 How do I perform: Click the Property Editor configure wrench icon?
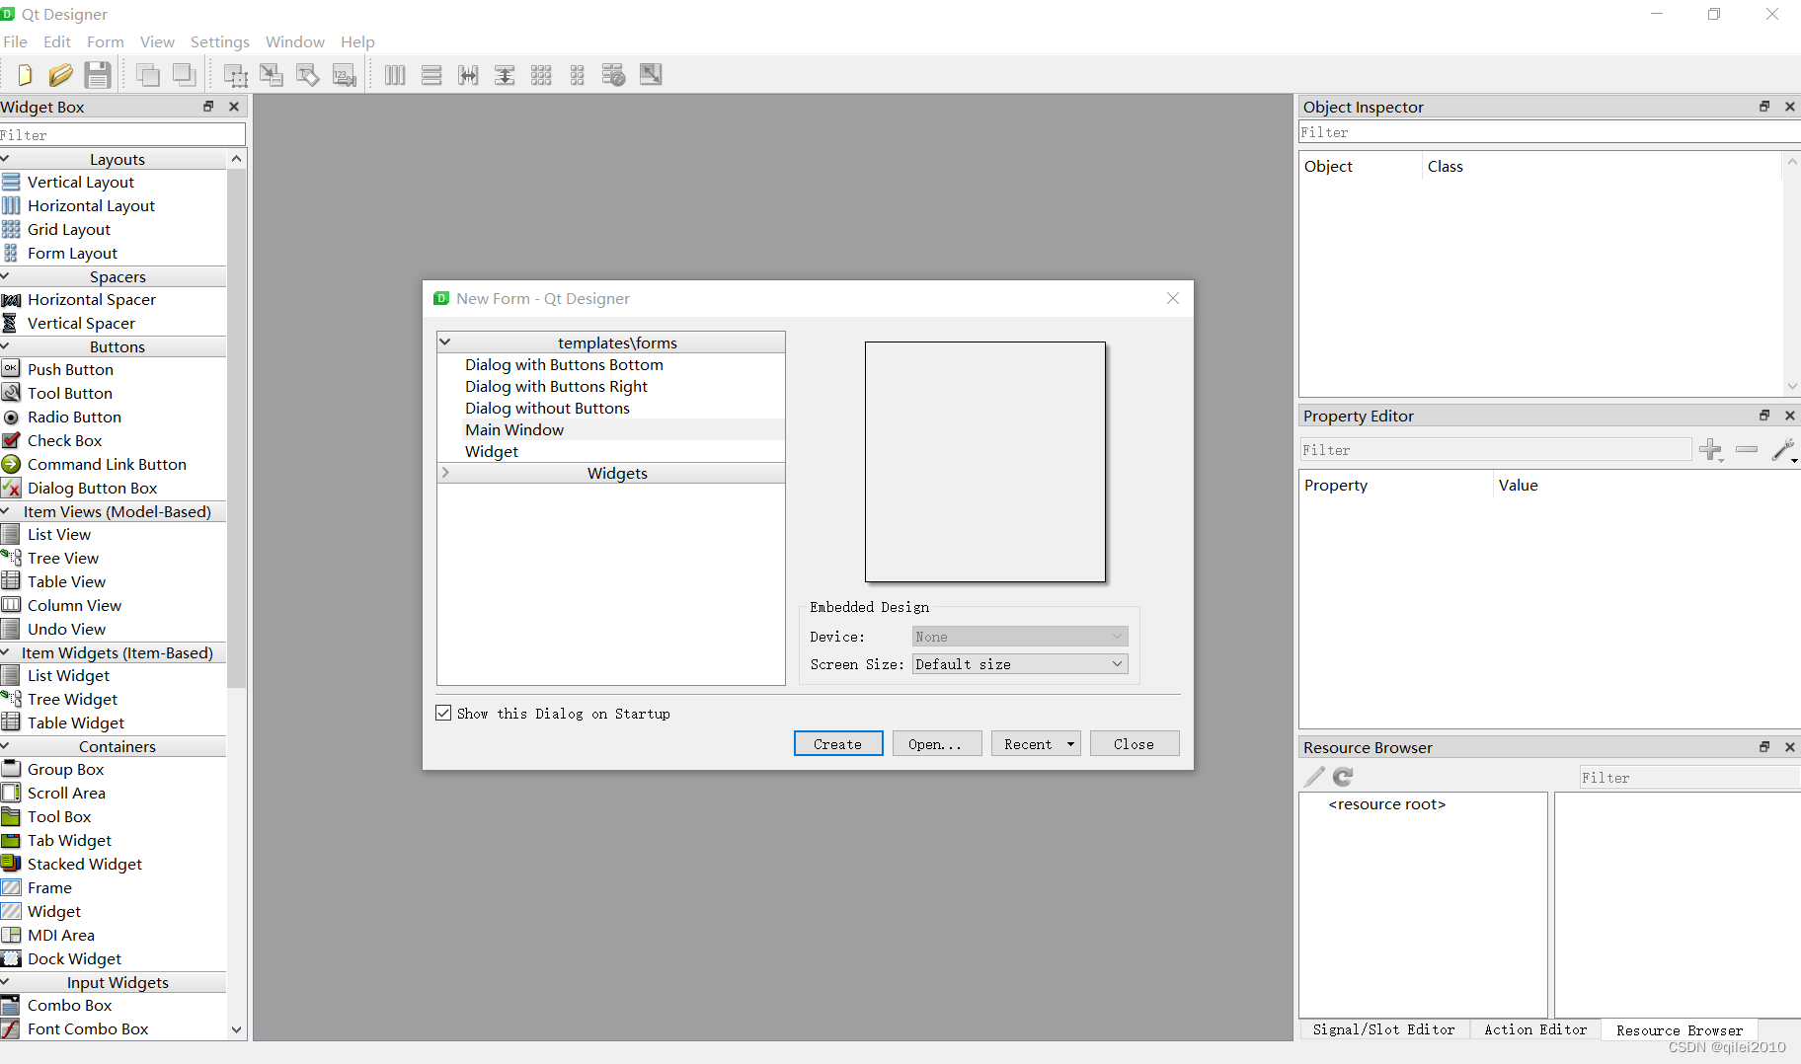(1784, 450)
